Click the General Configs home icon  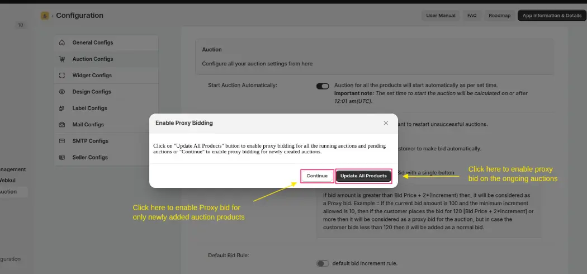click(62, 42)
